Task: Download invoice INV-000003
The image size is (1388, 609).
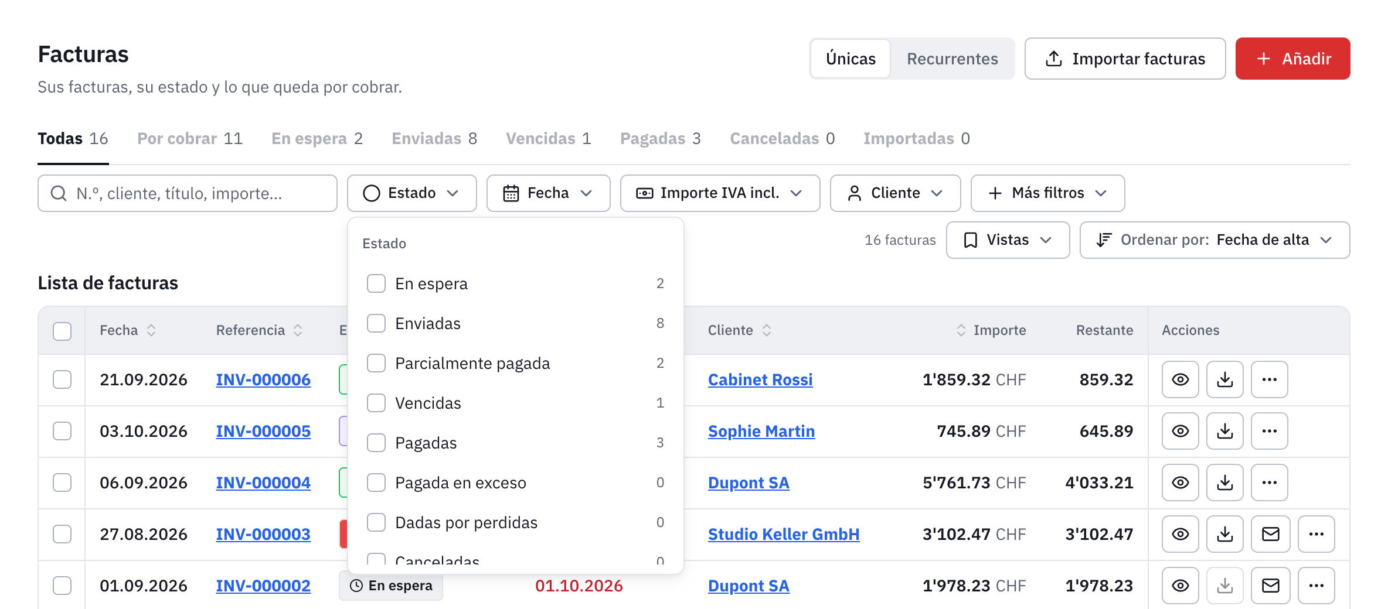Action: click(1224, 534)
